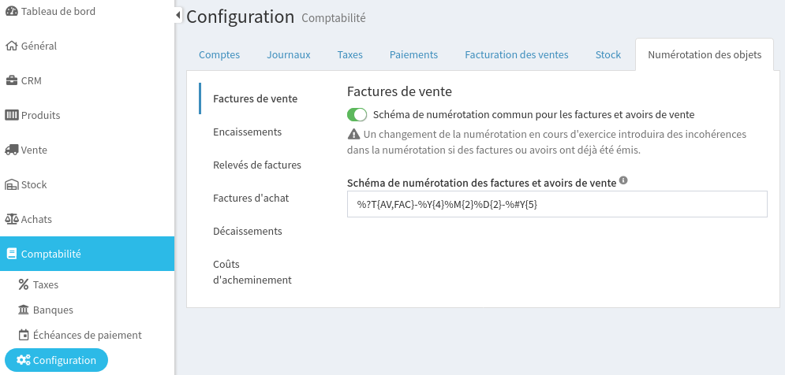Click the Achats balance scale icon
This screenshot has height=375, width=785.
tap(12, 219)
